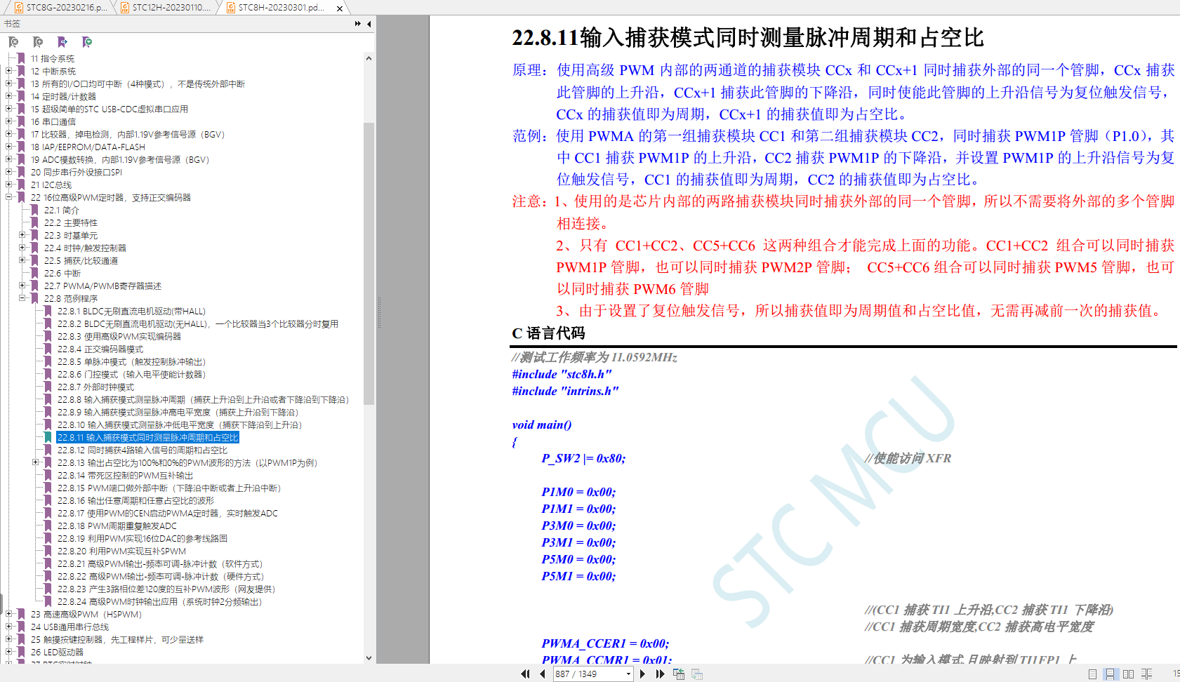Select highlighted 22.8.11 bookmark entry
This screenshot has width=1180, height=682.
148,437
